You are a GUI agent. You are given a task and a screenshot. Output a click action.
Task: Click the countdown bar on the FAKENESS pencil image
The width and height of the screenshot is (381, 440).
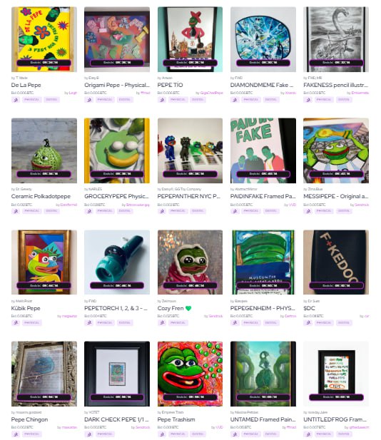(336, 63)
